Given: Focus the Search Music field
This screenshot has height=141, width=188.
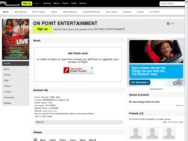Looking at the screenshot, I should click(172, 4).
